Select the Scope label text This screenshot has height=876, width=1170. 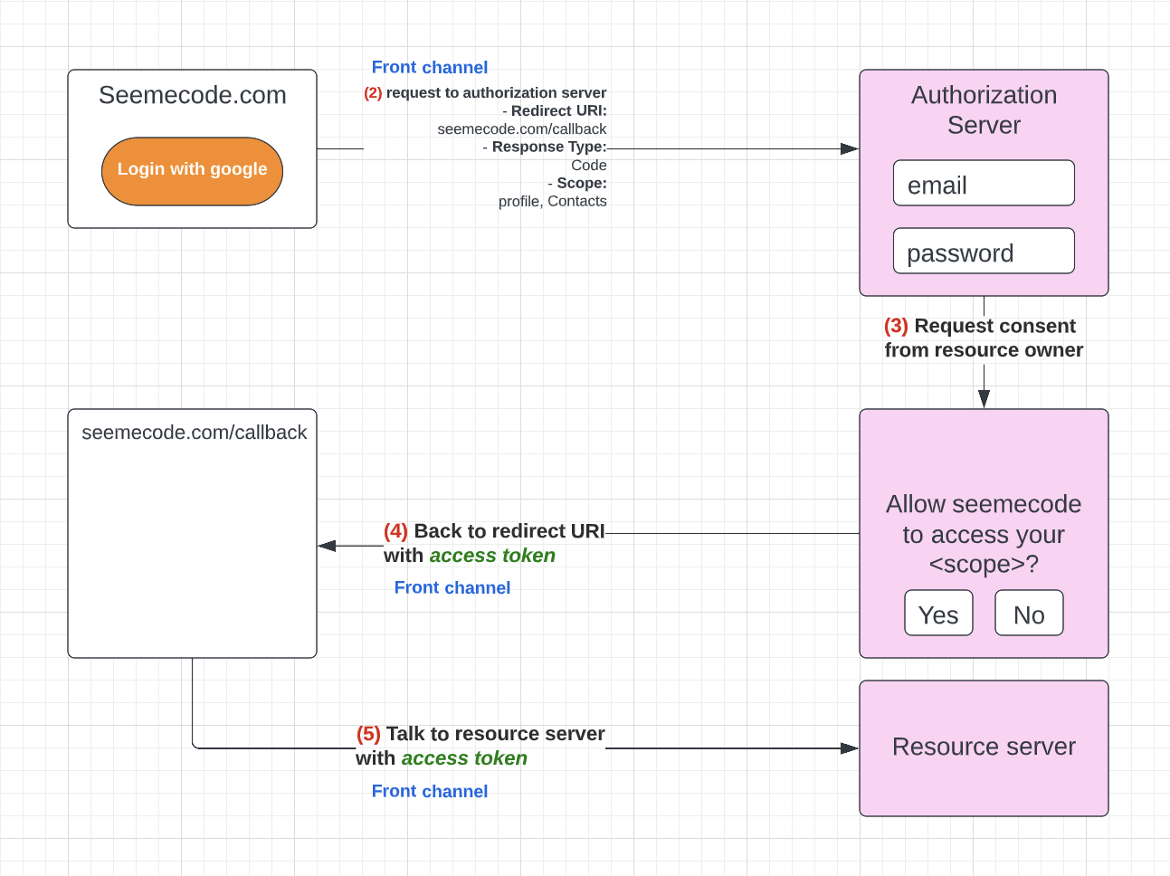[x=582, y=183]
